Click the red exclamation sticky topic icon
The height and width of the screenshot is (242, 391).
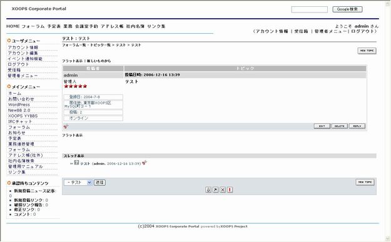(x=230, y=190)
